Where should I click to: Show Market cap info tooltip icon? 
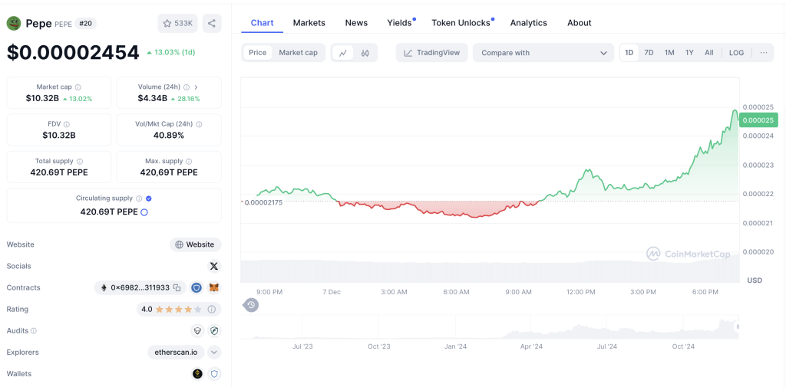[x=78, y=87]
